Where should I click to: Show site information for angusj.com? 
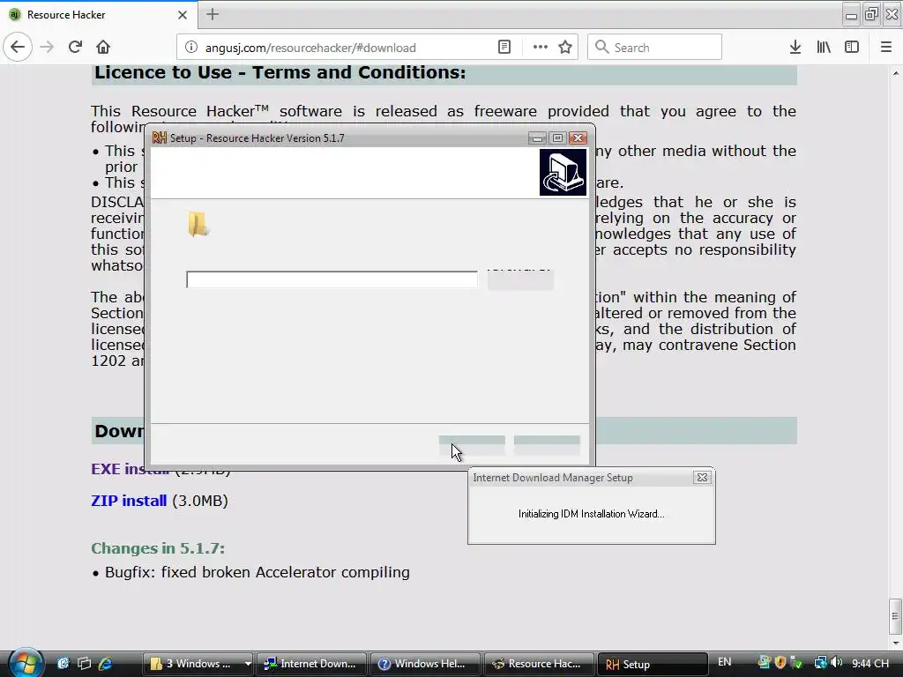[191, 48]
